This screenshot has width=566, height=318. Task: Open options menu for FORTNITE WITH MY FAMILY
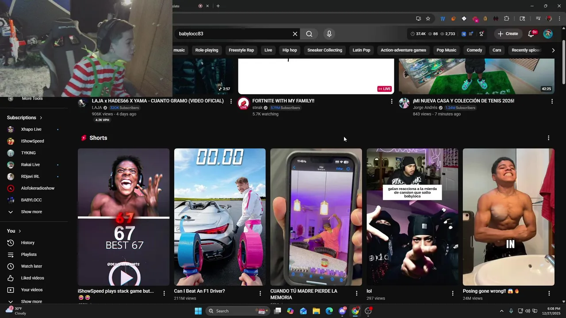pos(391,102)
